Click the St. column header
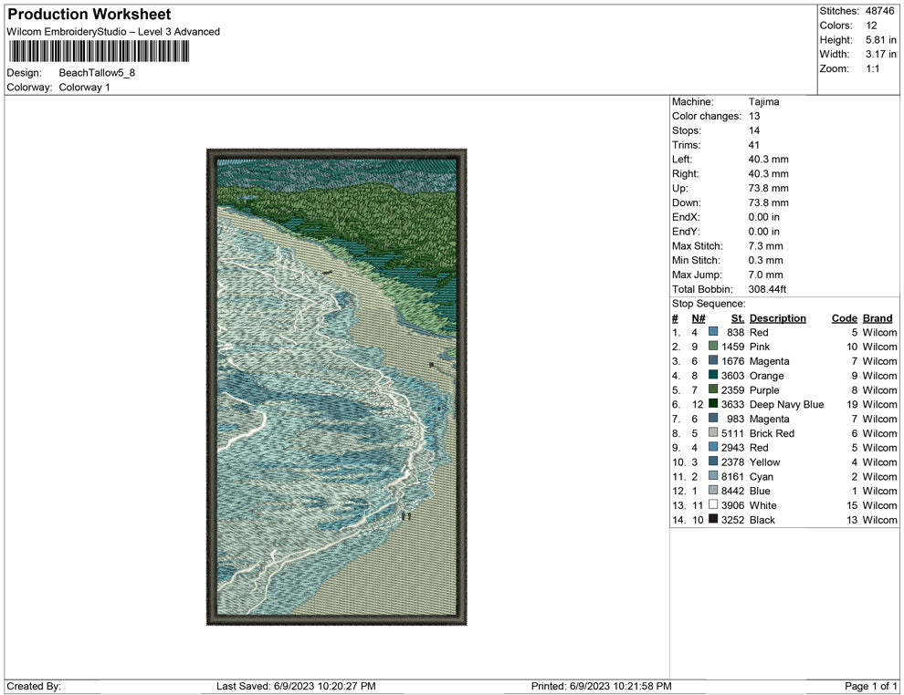 point(738,318)
